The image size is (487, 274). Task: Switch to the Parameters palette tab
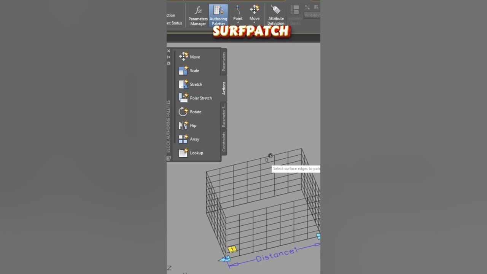[x=224, y=62]
